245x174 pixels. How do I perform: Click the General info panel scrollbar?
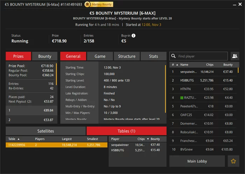165,89
